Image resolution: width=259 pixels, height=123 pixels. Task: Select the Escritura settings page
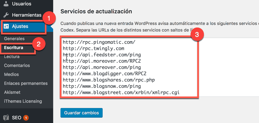14,48
